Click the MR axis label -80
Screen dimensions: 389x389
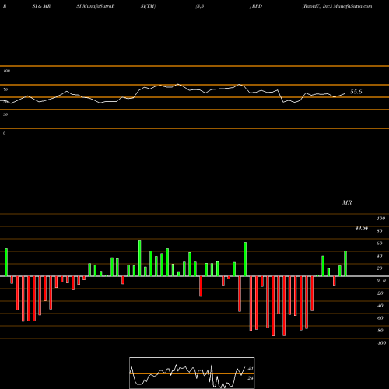pyautogui.click(x=380, y=331)
